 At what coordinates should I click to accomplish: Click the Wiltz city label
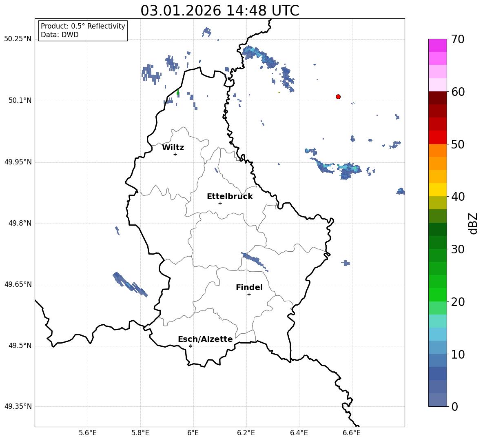pos(173,148)
